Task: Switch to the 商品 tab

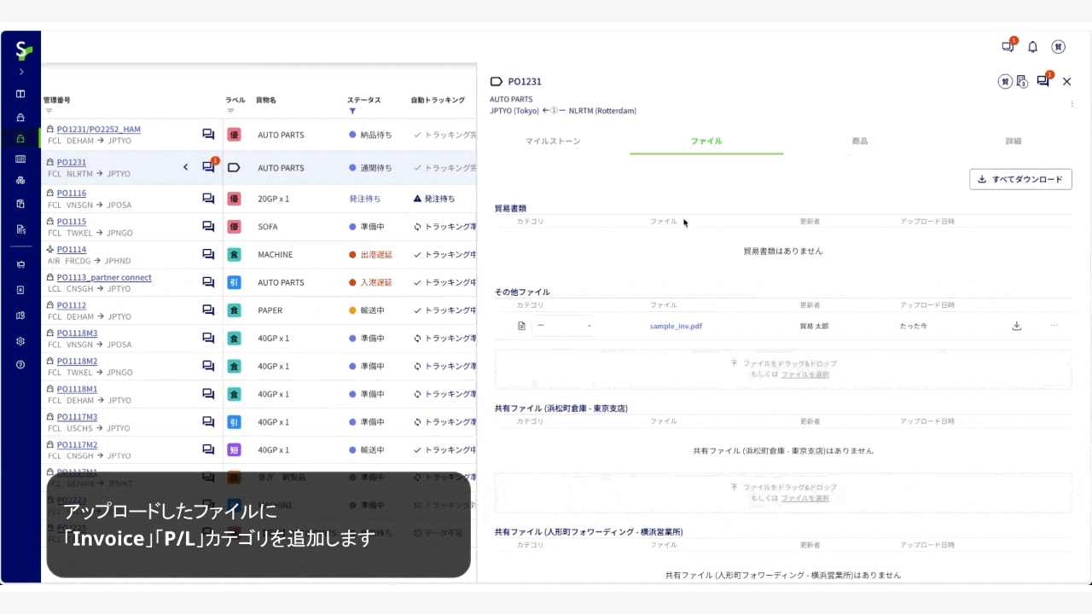Action: pos(860,141)
